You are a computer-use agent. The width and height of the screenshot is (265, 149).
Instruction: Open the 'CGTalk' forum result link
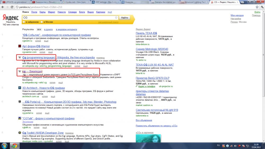(x=48, y=119)
